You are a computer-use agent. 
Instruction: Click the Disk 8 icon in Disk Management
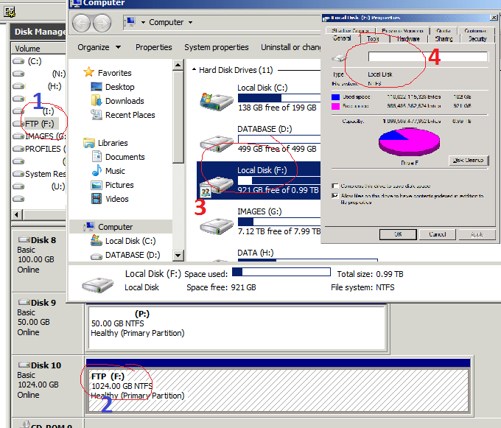[24, 239]
